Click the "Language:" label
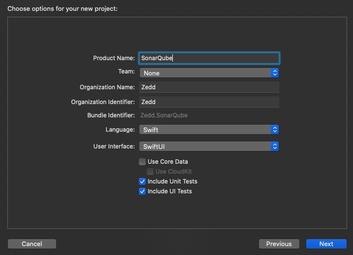353x255 pixels. (120, 130)
